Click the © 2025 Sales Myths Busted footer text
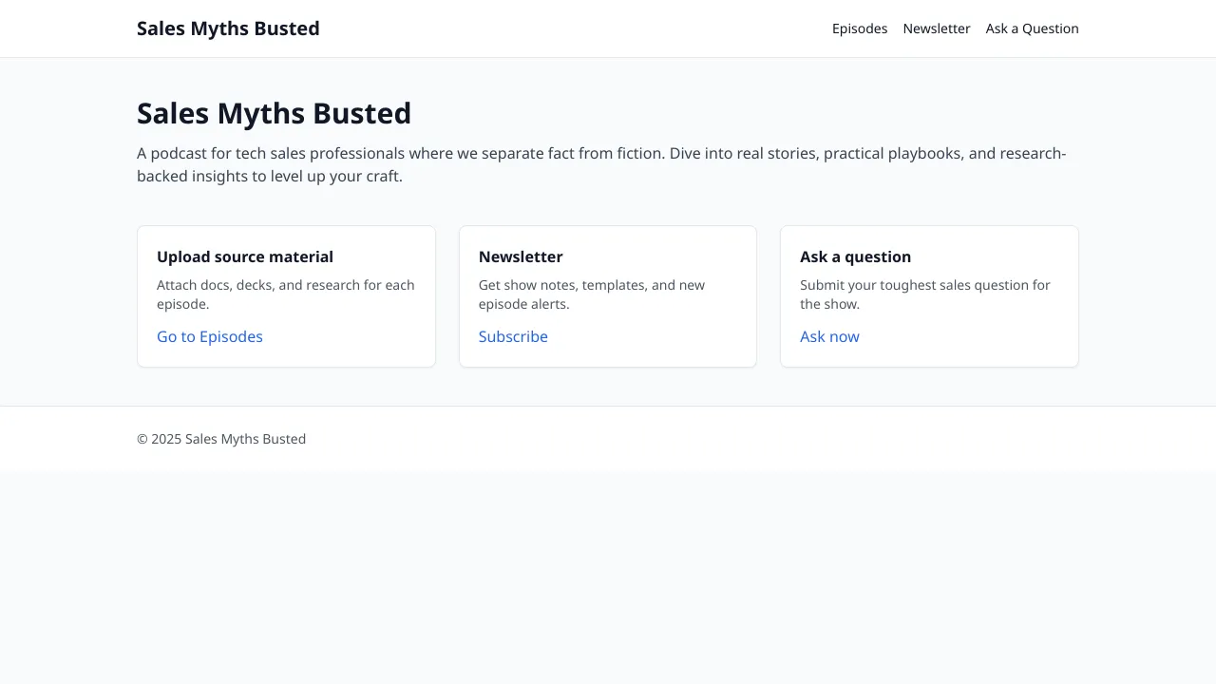Image resolution: width=1216 pixels, height=684 pixels. pos(221,439)
